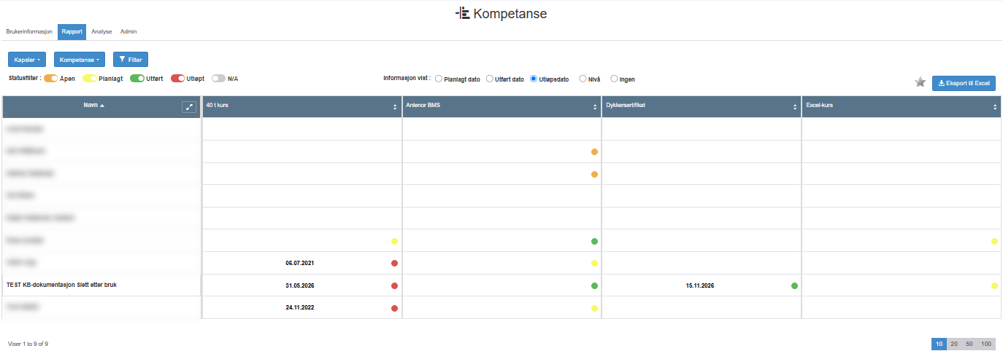1003x351 pixels.
Task: Sort by the Antenor BMS column arrows
Action: [595, 107]
